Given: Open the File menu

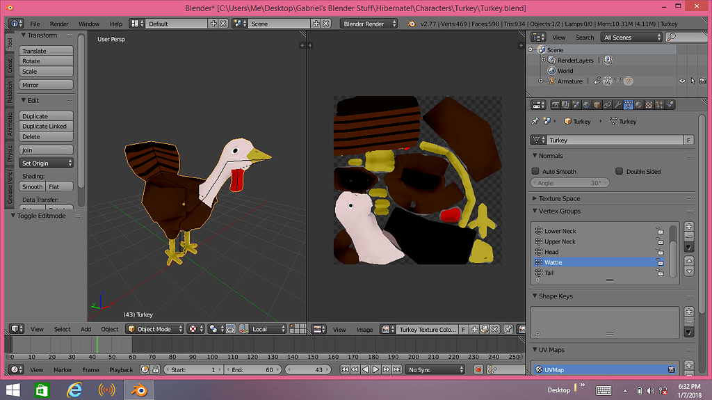Looking at the screenshot, I should [x=35, y=24].
